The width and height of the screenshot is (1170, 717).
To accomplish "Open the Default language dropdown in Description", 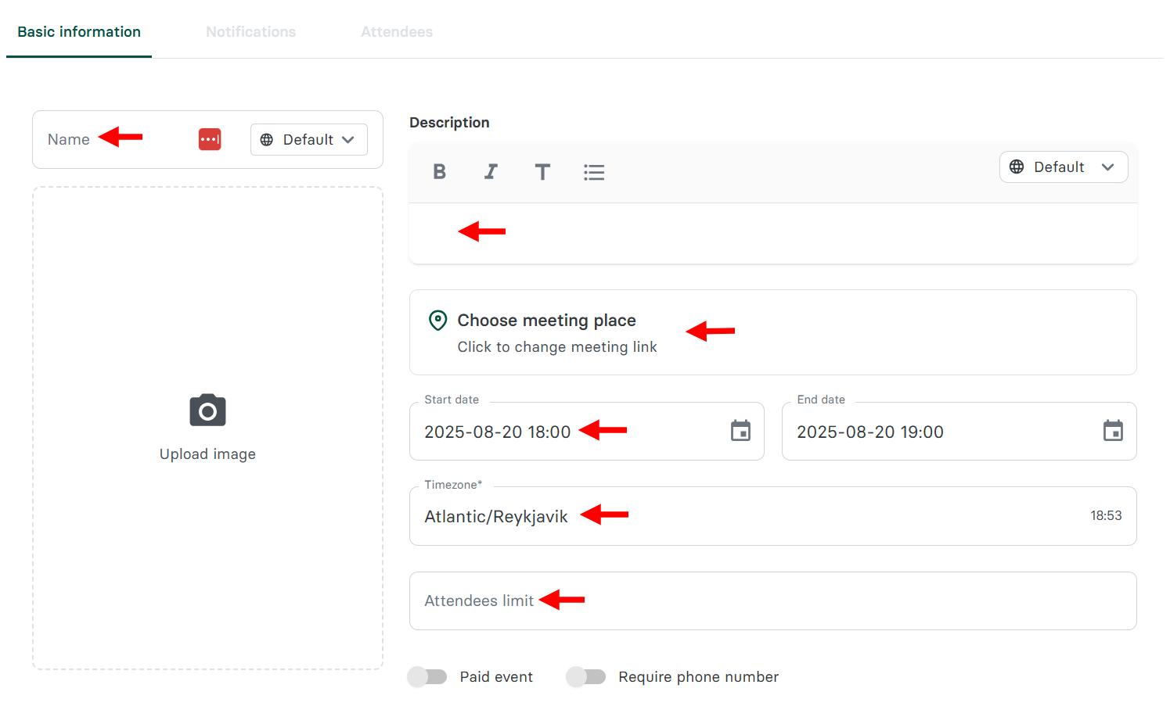I will click(1064, 167).
